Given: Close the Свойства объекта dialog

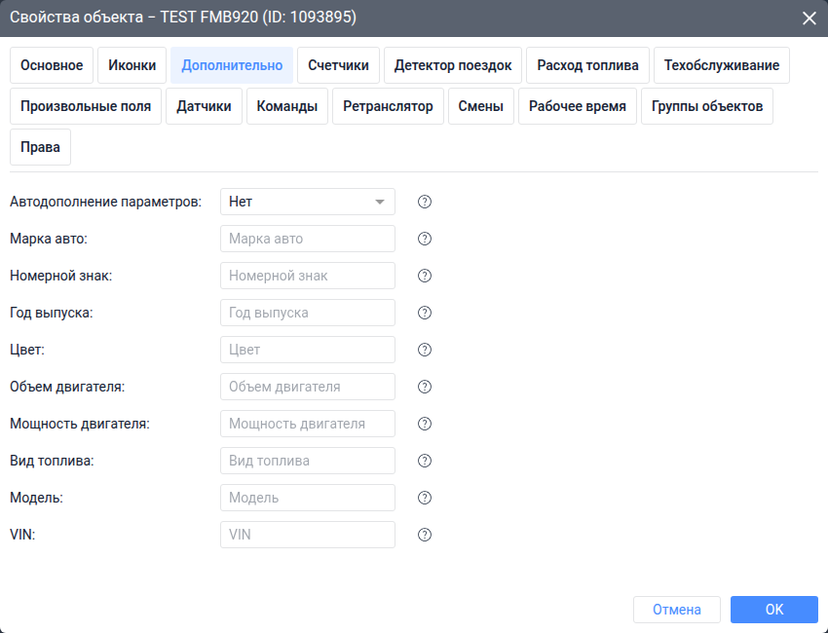Looking at the screenshot, I should tap(809, 18).
